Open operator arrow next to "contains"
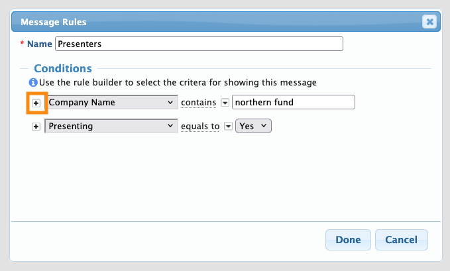450x271 pixels. click(x=225, y=103)
